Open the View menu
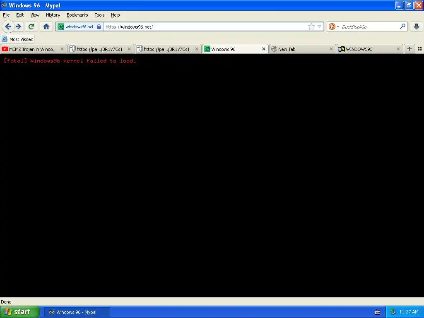 pos(35,15)
